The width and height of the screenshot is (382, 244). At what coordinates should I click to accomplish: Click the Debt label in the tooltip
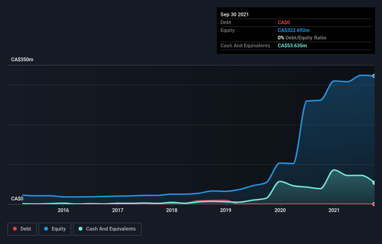pos(226,22)
